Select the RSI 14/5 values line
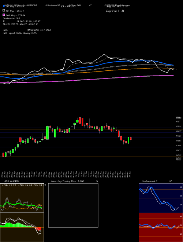The width and height of the screenshot is (183, 242). click(22, 21)
